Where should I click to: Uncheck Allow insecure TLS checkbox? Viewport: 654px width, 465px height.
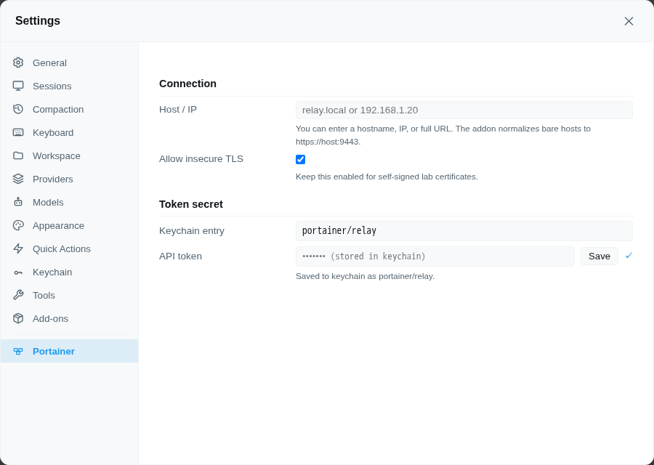pyautogui.click(x=300, y=159)
